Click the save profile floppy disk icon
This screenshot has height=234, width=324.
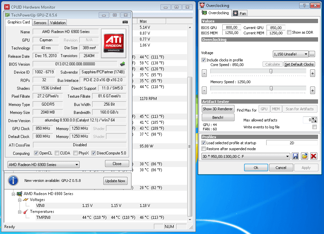tap(295, 156)
